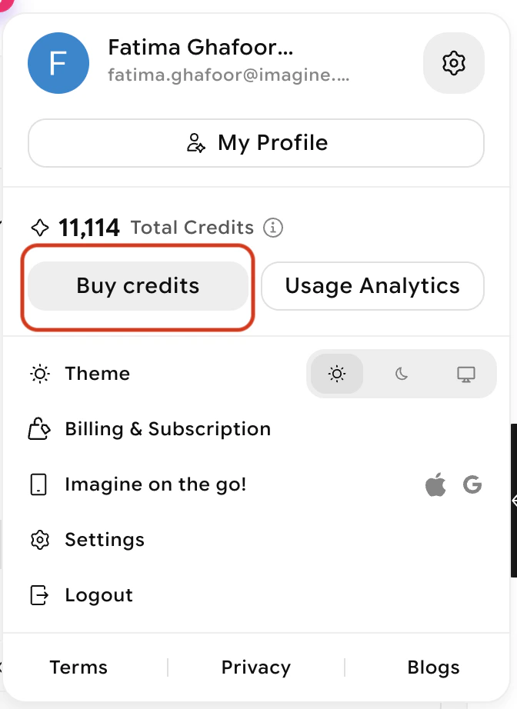517x709 pixels.
Task: Select the Apple icon to get the iOS app
Action: [435, 484]
